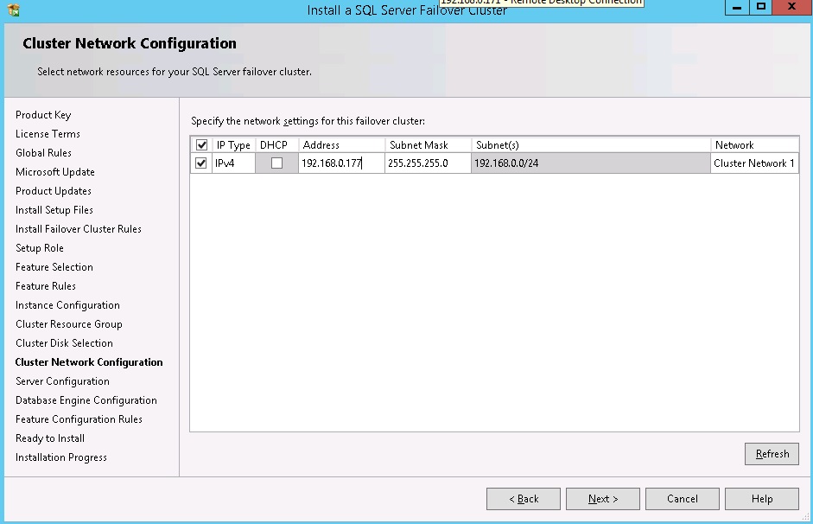
Task: Click the IP Type column header
Action: pos(233,144)
